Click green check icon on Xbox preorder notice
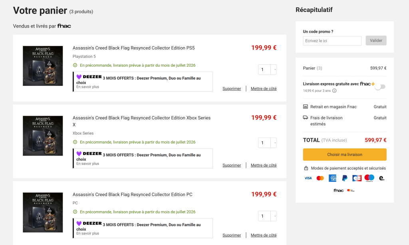This screenshot has width=409, height=245. pos(75,142)
